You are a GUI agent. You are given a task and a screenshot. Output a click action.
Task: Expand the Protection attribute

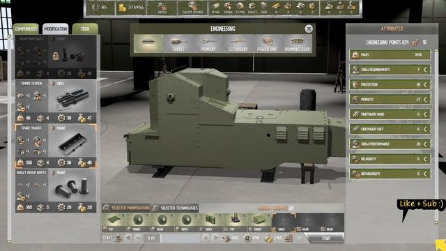(x=425, y=84)
